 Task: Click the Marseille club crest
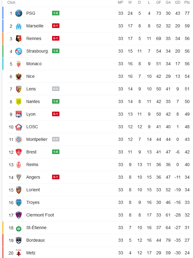point(19,26)
